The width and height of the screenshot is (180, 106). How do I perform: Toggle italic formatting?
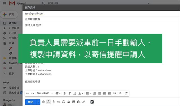(69, 93)
